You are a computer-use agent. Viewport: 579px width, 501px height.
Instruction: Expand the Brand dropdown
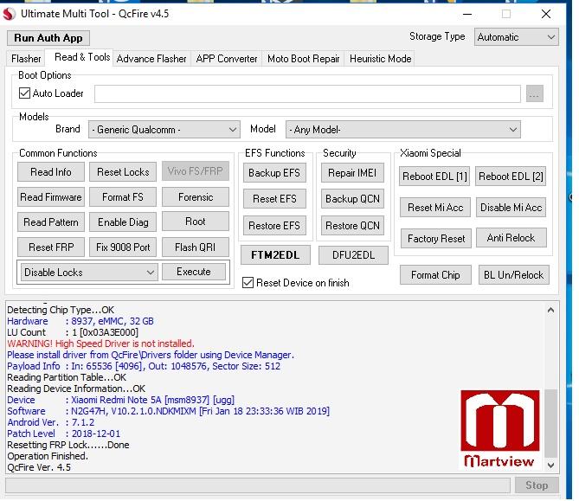pyautogui.click(x=164, y=130)
